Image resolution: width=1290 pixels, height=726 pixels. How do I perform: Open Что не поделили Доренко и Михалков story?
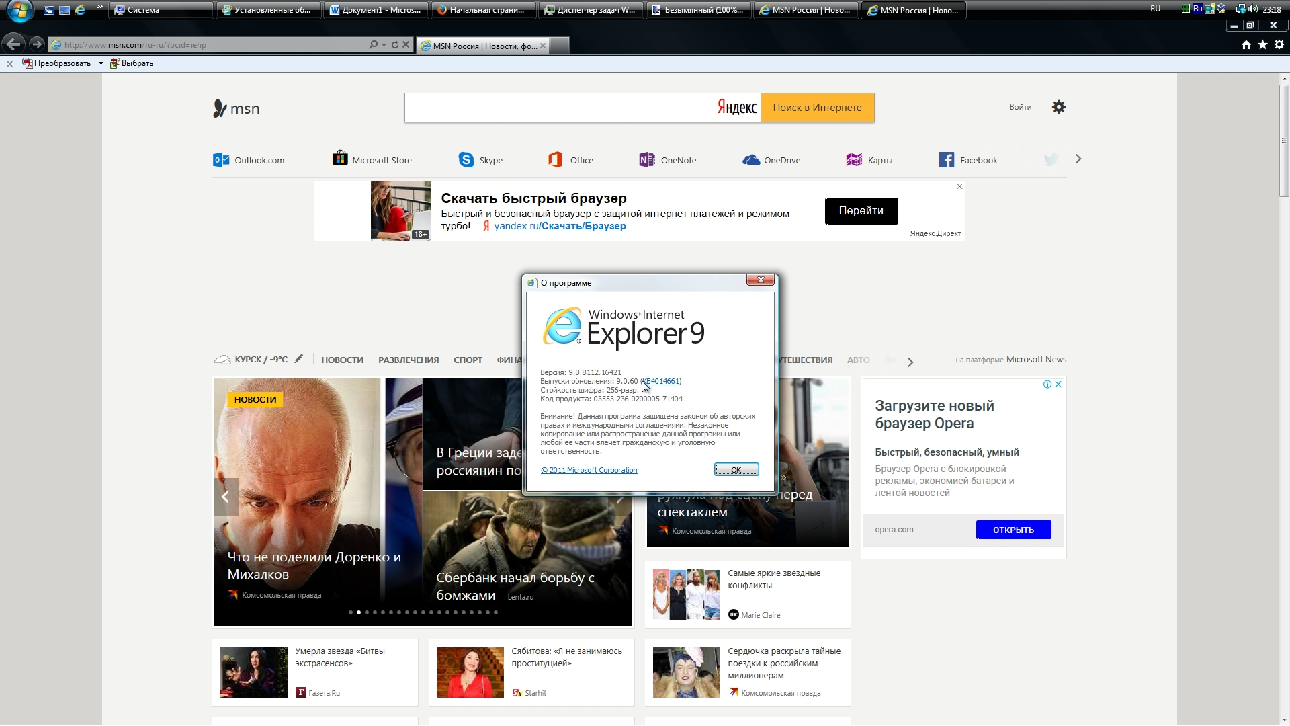314,565
